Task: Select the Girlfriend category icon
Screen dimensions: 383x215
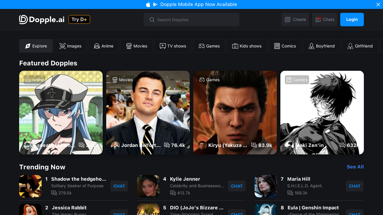Action: (x=350, y=46)
